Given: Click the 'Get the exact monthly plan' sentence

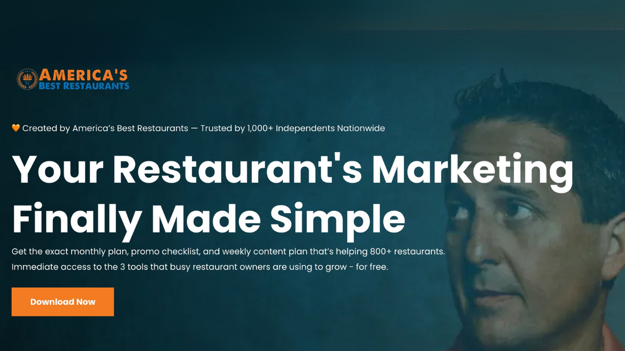Looking at the screenshot, I should 228,252.
